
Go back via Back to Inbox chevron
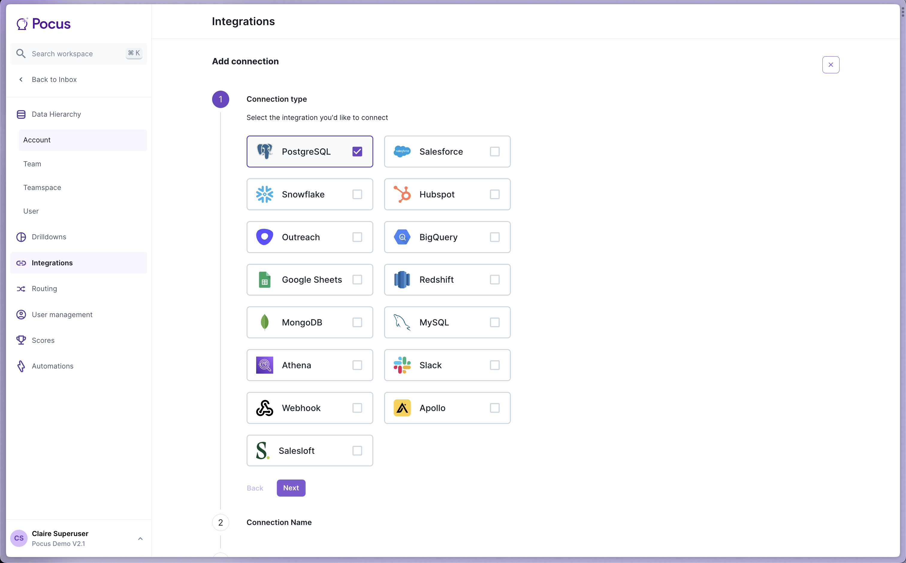(21, 80)
